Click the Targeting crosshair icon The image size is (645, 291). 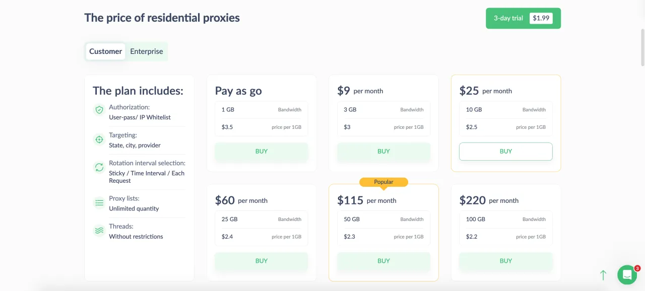pyautogui.click(x=99, y=139)
